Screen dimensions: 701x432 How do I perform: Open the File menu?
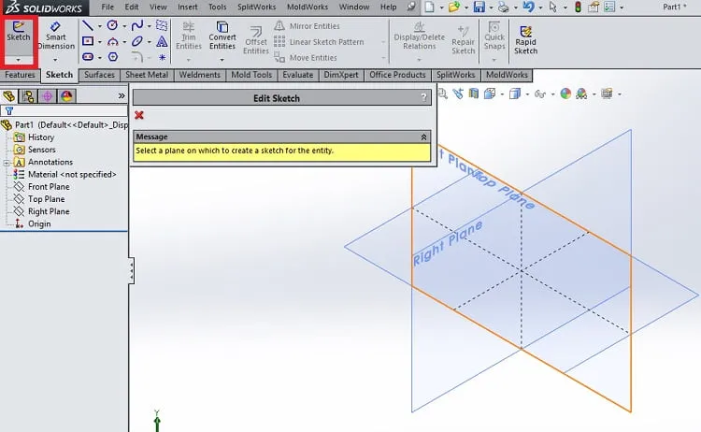click(x=107, y=7)
